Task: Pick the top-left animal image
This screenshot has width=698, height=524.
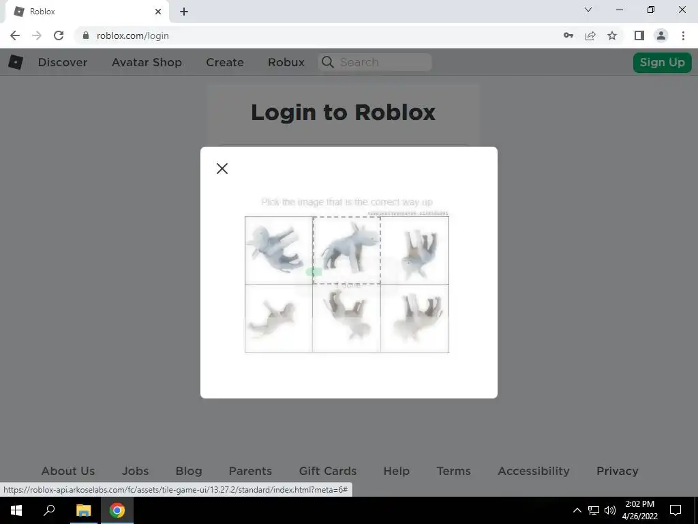Action: coord(279,250)
